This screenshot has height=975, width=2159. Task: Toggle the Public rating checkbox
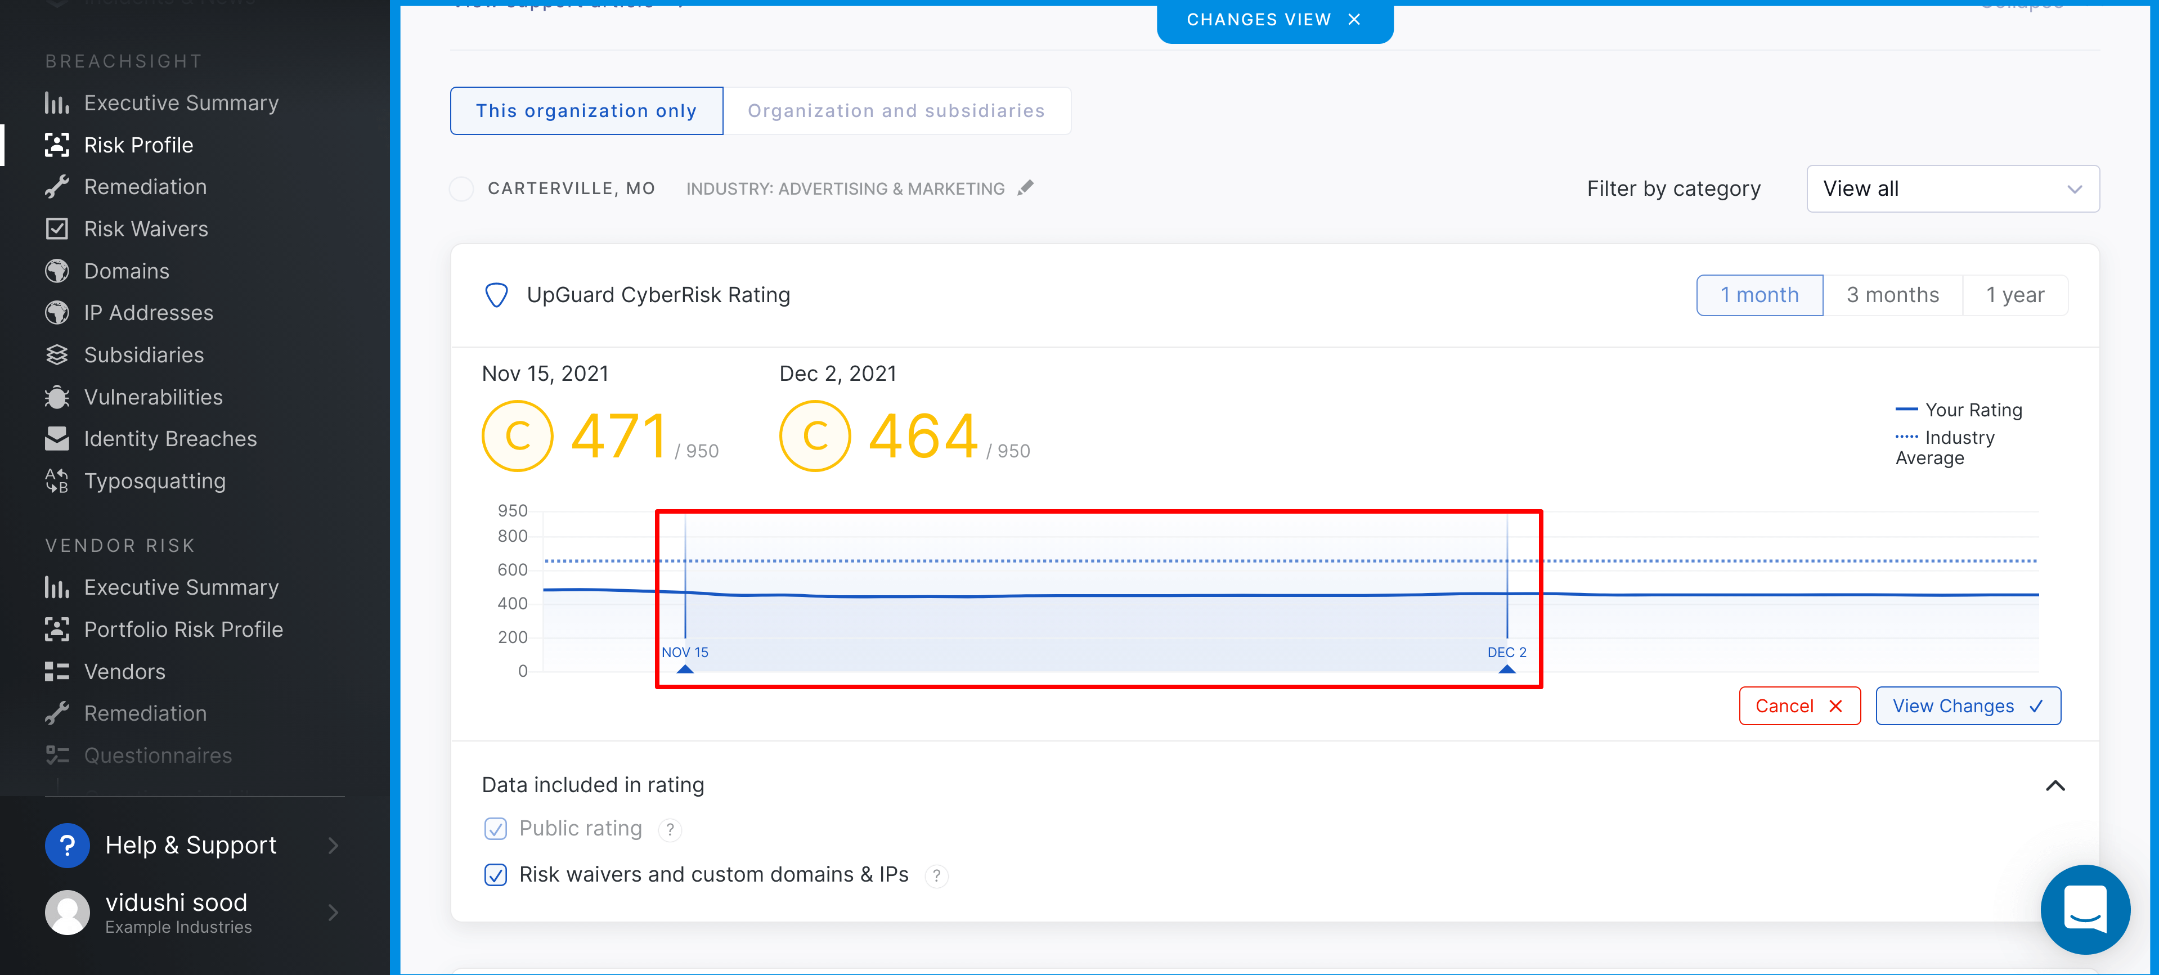point(495,829)
